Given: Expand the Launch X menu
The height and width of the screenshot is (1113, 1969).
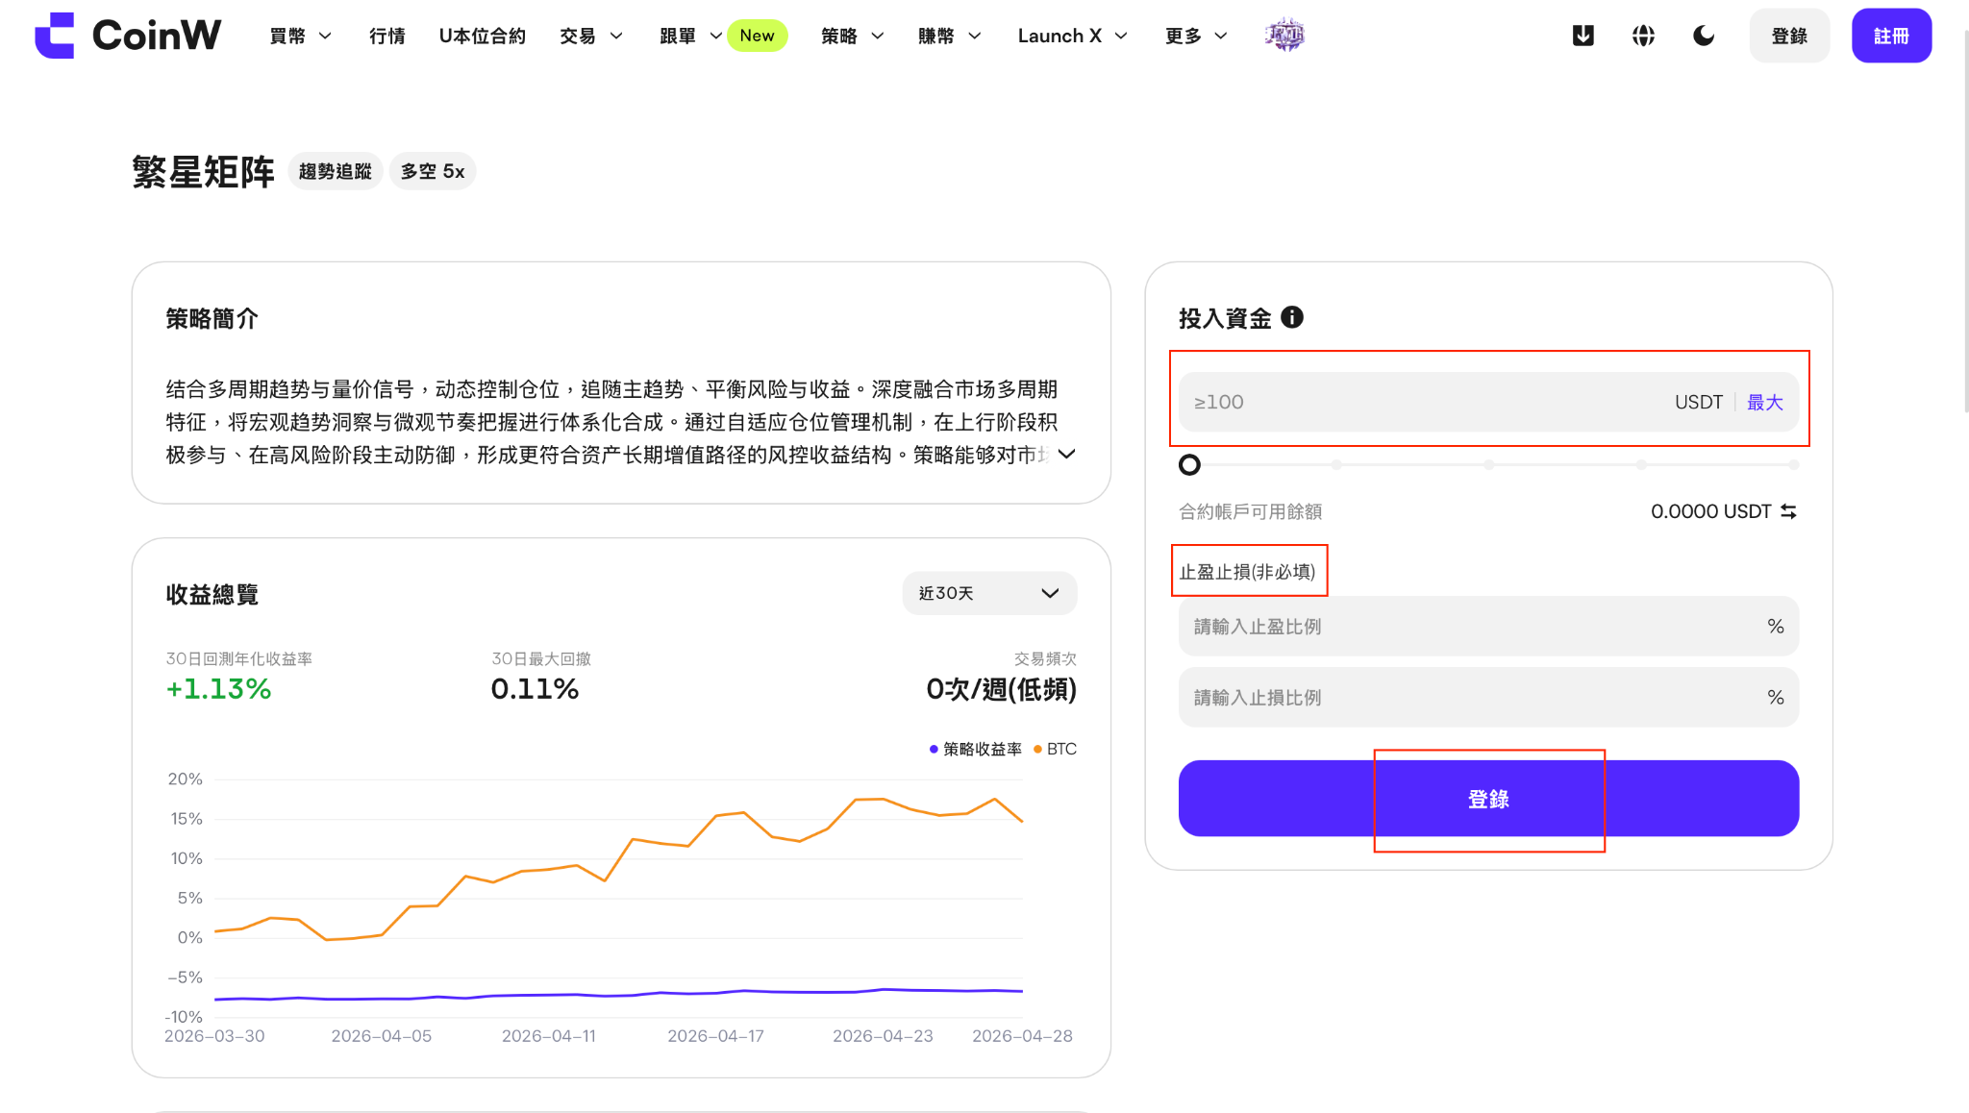Looking at the screenshot, I should (x=1073, y=36).
